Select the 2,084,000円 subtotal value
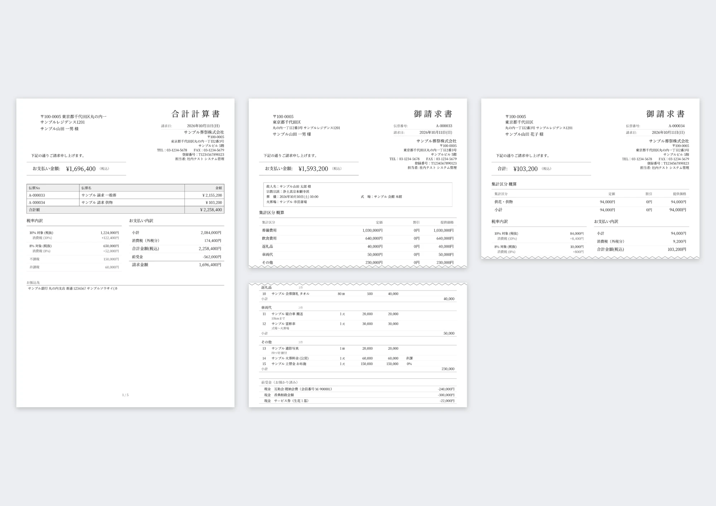The height and width of the screenshot is (506, 716). (211, 233)
